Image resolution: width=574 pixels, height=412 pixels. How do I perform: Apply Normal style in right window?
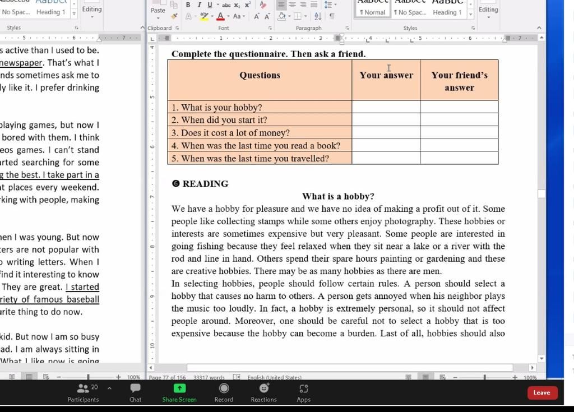pos(372,9)
